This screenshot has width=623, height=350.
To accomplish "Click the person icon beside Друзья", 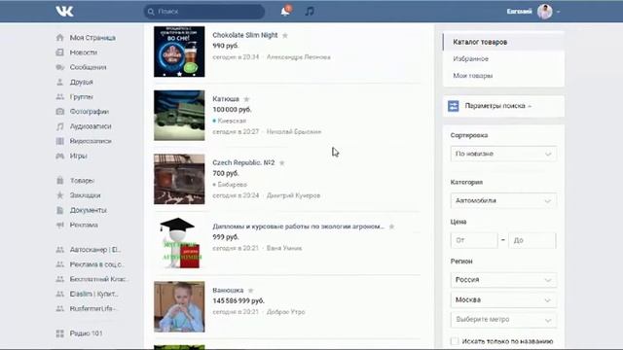I will (x=60, y=82).
